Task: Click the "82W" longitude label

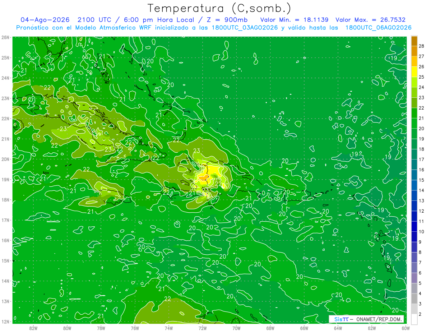Action: coord(33,328)
